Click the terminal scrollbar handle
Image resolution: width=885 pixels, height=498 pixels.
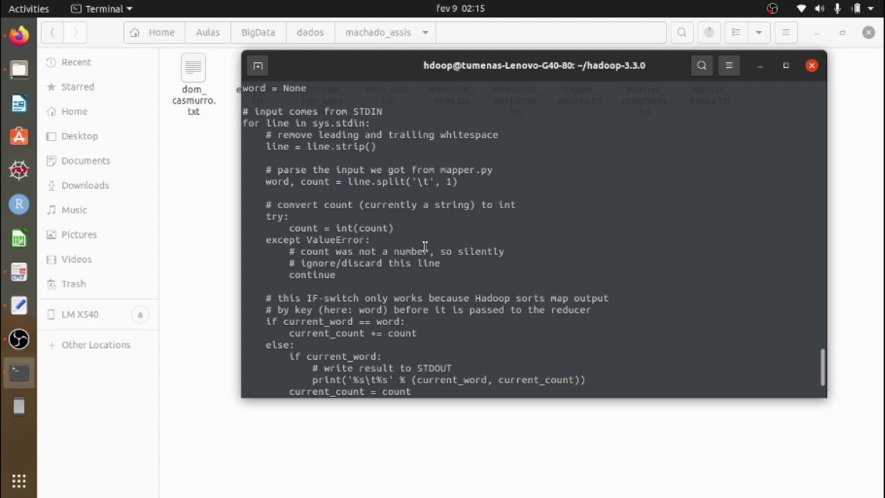click(822, 367)
